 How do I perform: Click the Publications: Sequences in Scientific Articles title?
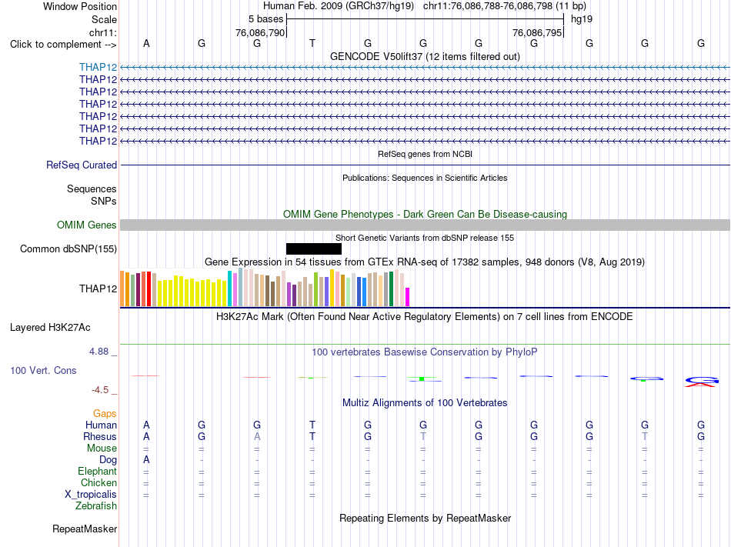click(425, 178)
